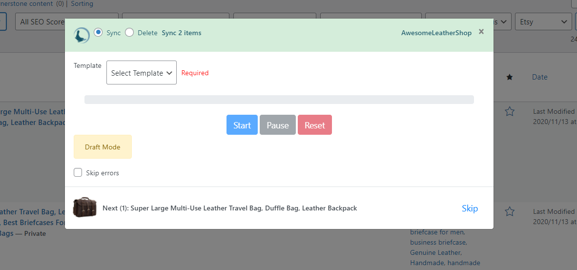
Task: Star the first product row
Action: 509,111
